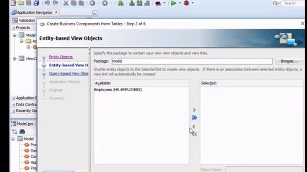Collapse the Model node in structure tree

13,139
